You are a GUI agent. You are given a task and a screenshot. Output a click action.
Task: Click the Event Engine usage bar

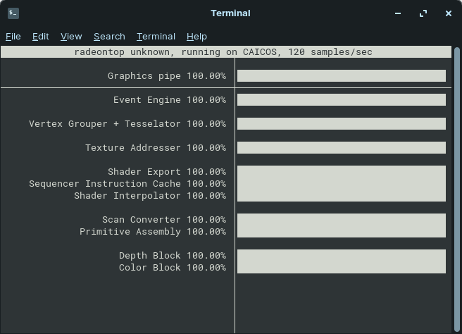tap(341, 100)
